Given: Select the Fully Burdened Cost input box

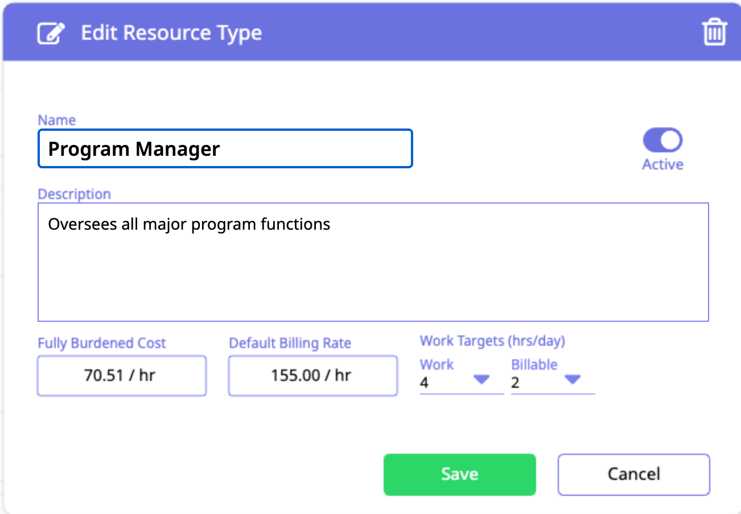Looking at the screenshot, I should tap(122, 376).
